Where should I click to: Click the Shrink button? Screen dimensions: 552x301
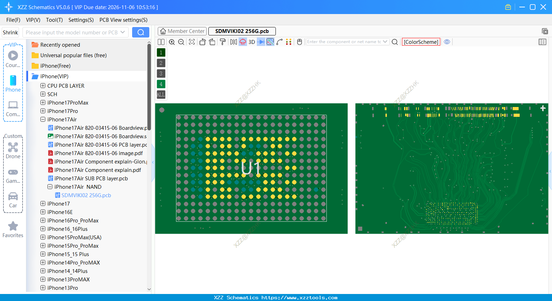click(11, 32)
